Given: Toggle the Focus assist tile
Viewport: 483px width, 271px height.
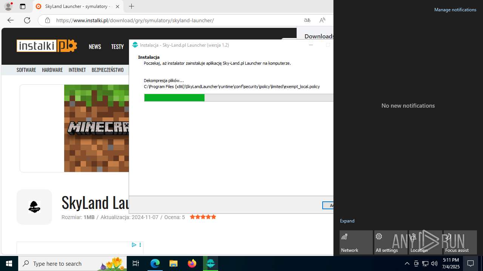Looking at the screenshot, I should pyautogui.click(x=460, y=242).
